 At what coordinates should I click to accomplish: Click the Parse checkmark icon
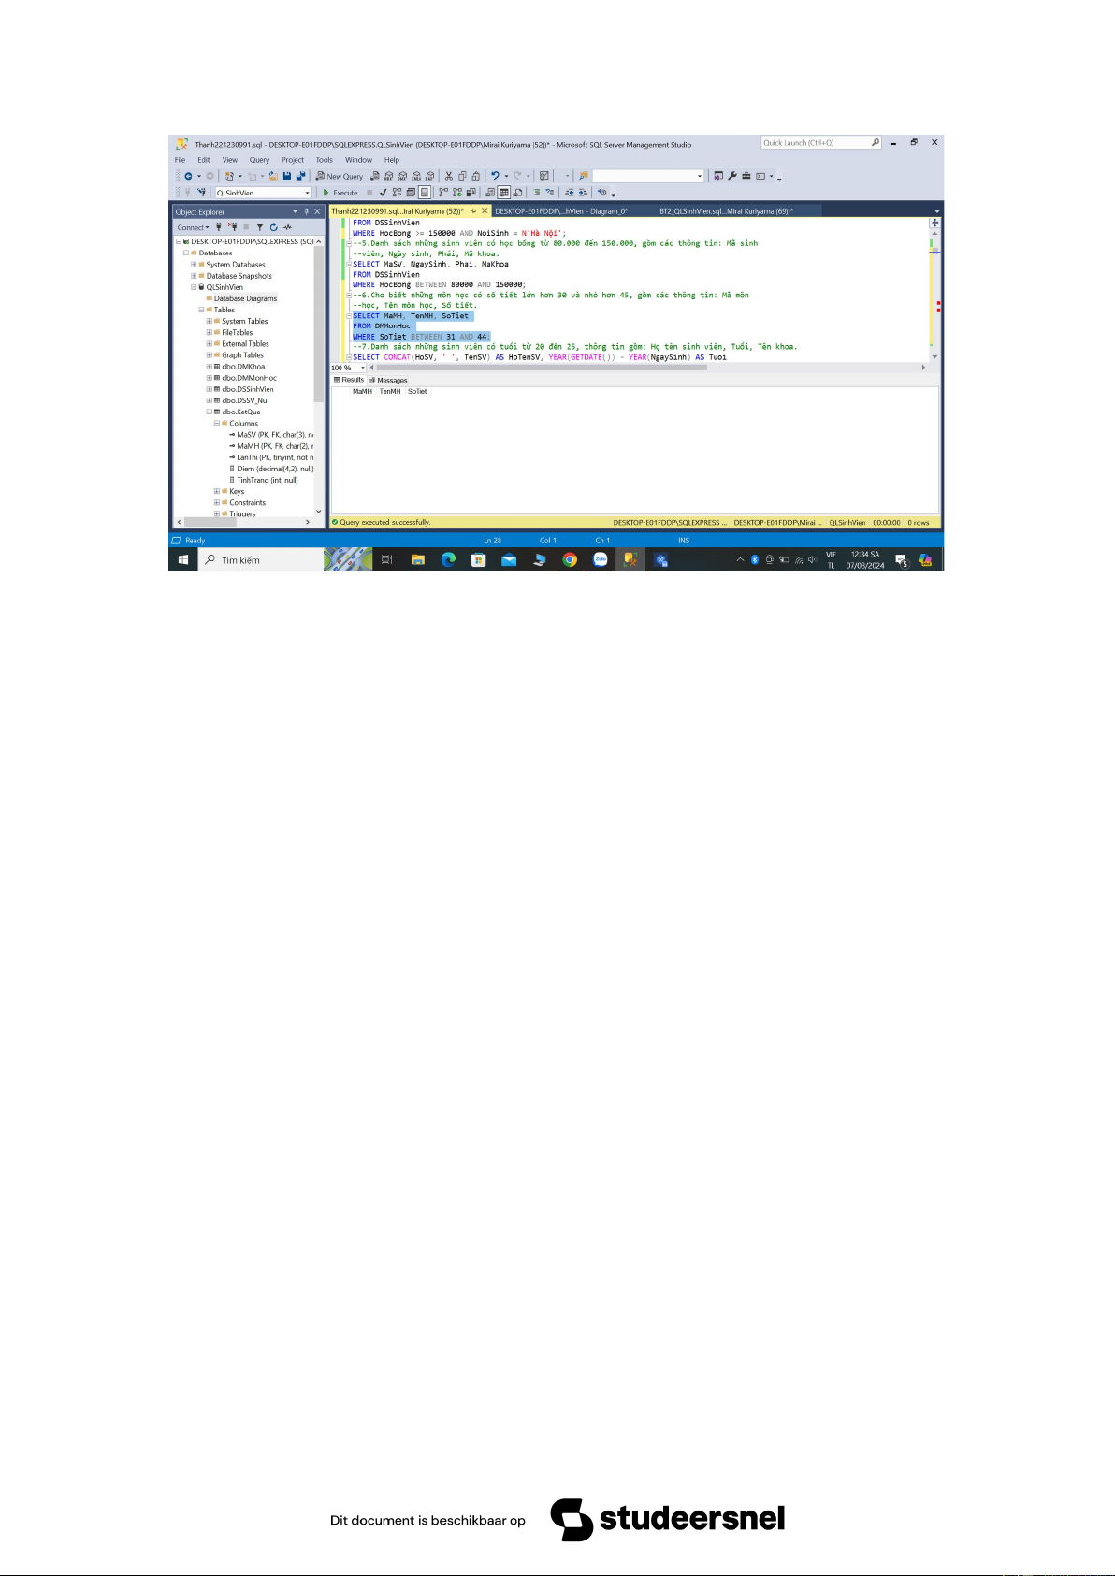click(383, 193)
